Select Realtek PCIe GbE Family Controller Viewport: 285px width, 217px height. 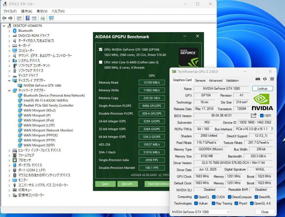(48, 106)
